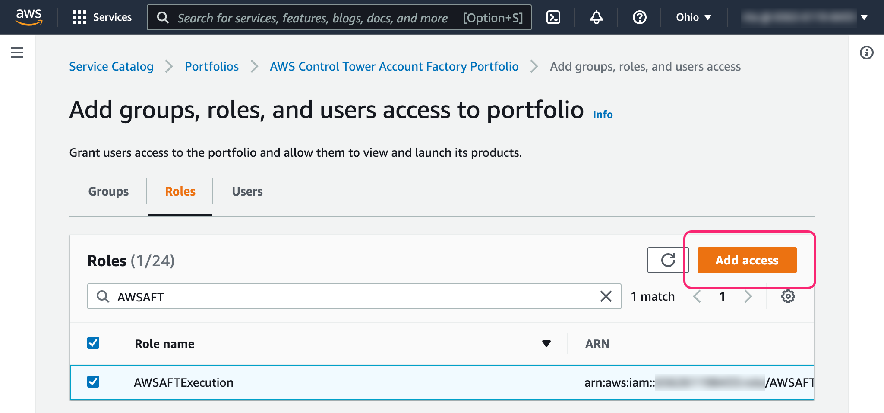Image resolution: width=884 pixels, height=413 pixels.
Task: Open the Ohio region dropdown
Action: point(693,17)
